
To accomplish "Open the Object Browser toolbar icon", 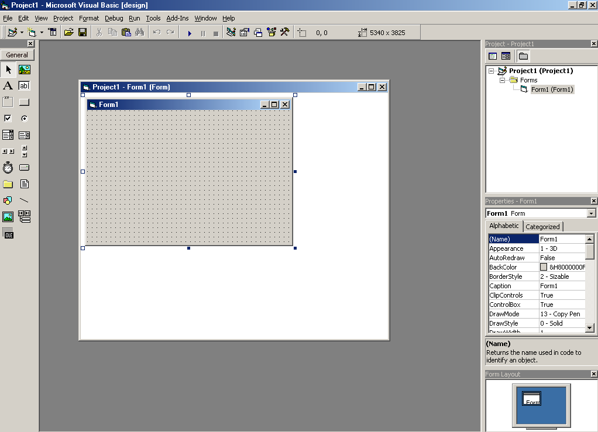I will pyautogui.click(x=271, y=33).
